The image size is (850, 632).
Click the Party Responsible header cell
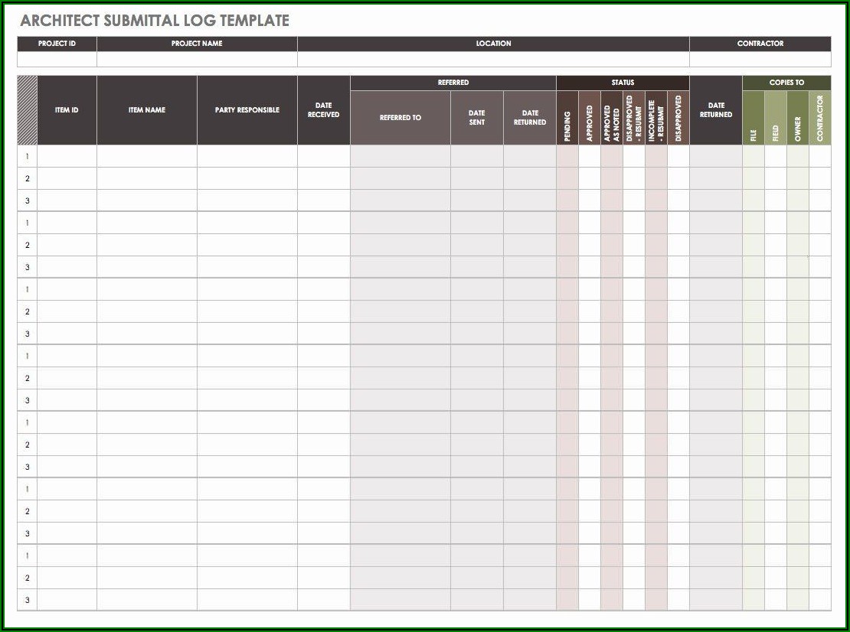click(247, 110)
